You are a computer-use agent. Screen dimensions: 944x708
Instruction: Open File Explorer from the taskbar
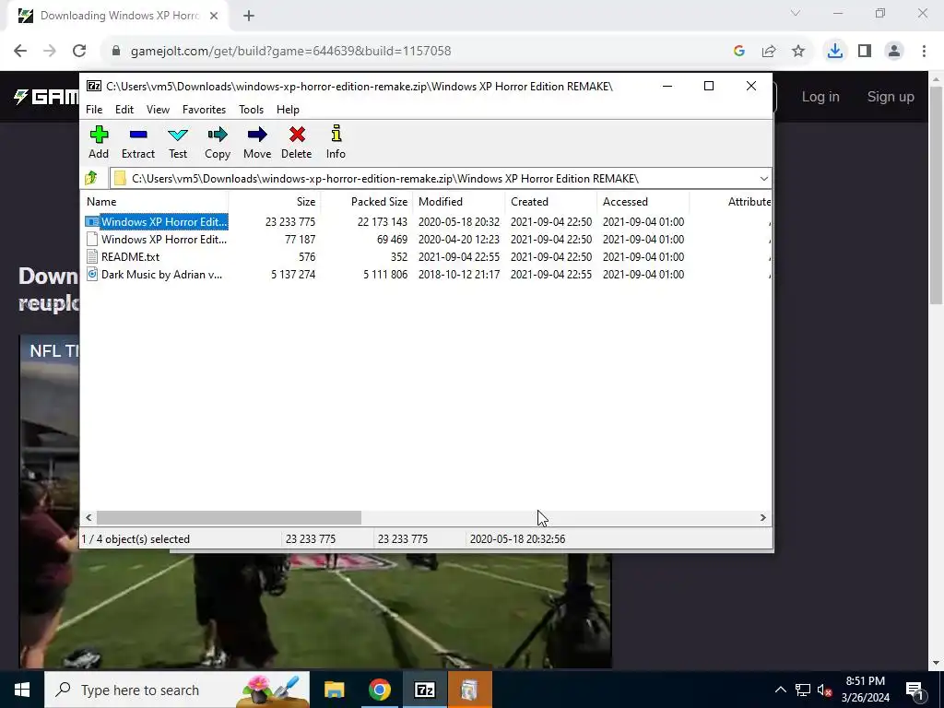(x=334, y=690)
